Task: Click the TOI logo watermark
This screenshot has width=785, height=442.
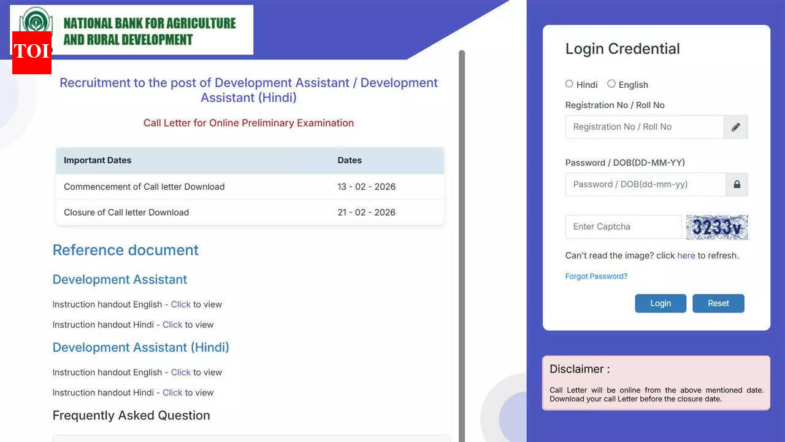Action: tap(31, 53)
